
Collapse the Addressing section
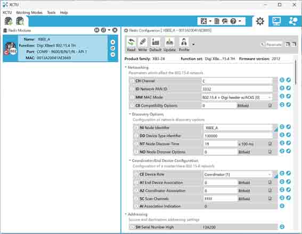(126, 214)
